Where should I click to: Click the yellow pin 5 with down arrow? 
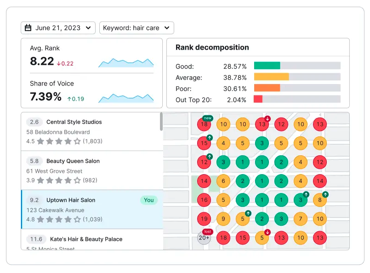tap(262, 238)
